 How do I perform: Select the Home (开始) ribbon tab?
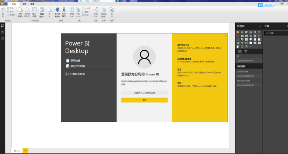pos(14,4)
